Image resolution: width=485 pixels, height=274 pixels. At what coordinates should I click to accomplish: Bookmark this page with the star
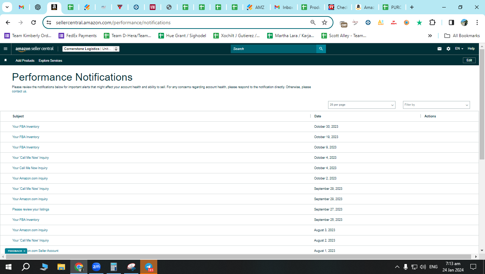pyautogui.click(x=325, y=22)
